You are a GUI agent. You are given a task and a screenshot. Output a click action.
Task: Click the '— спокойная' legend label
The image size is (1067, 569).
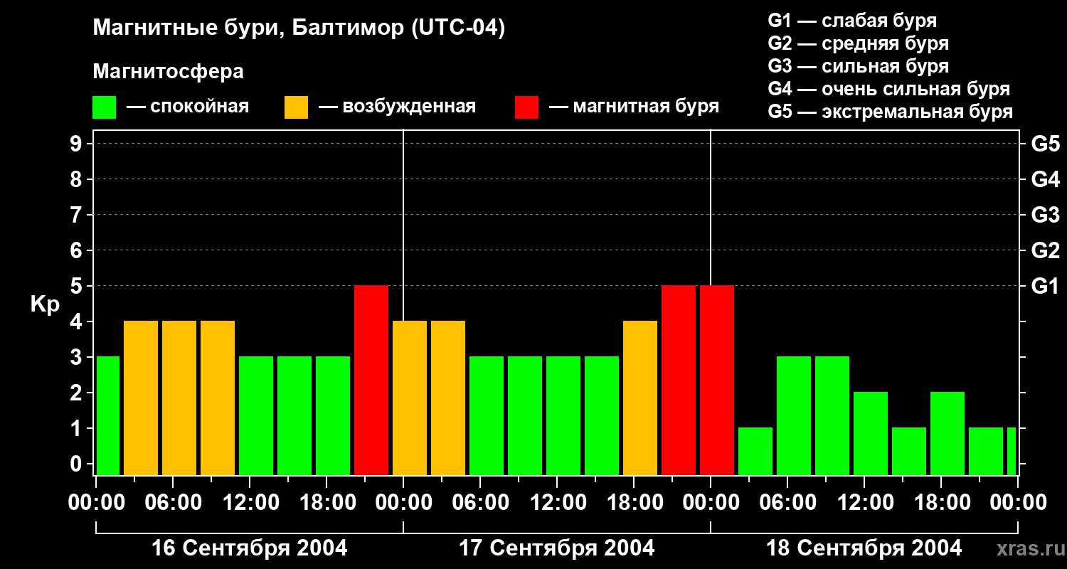pos(188,107)
